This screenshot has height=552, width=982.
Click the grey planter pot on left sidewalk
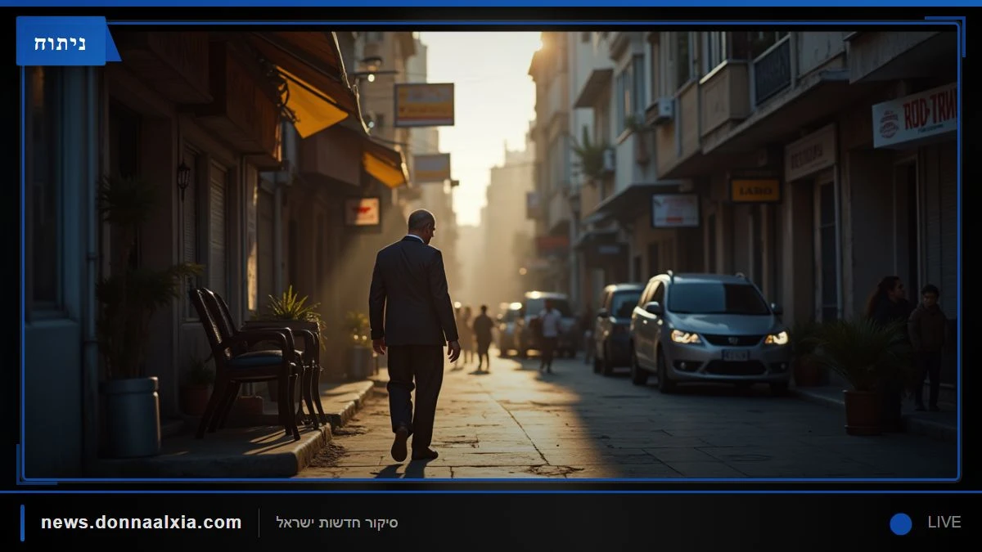(x=132, y=415)
